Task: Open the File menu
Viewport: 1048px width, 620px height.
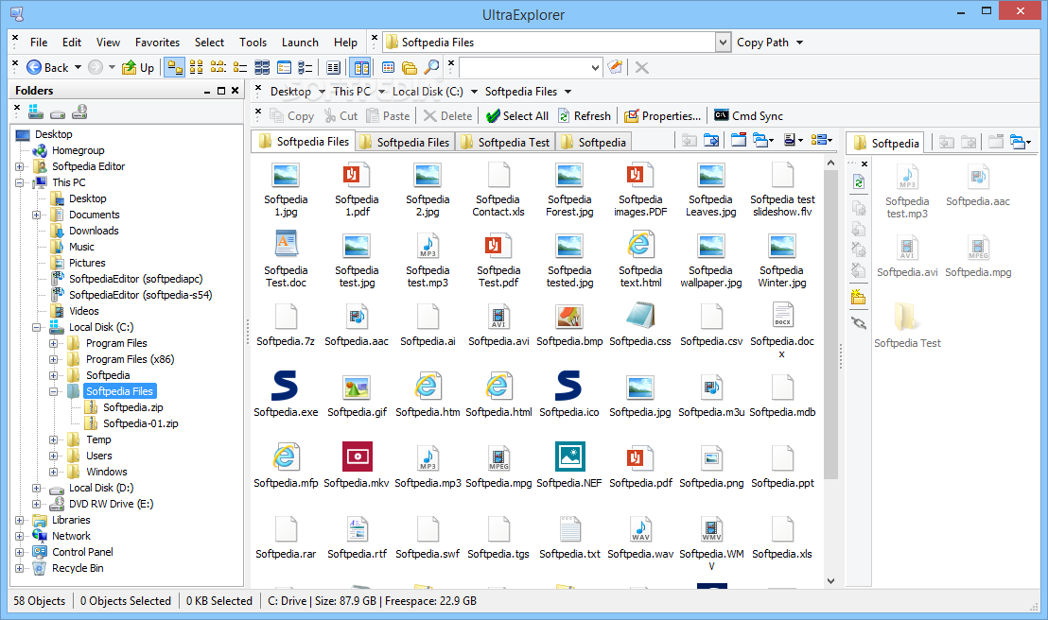Action: (x=39, y=43)
